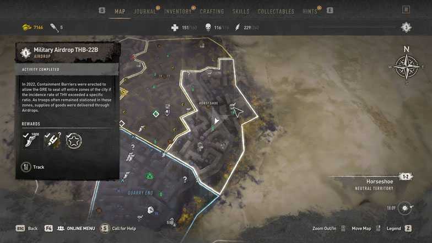This screenshot has width=432, height=243.
Task: Click Back at the bottom left
Action: 26,228
